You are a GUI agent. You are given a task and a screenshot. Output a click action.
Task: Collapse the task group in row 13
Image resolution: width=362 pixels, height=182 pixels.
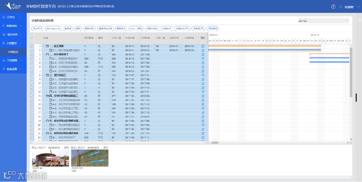[44, 96]
